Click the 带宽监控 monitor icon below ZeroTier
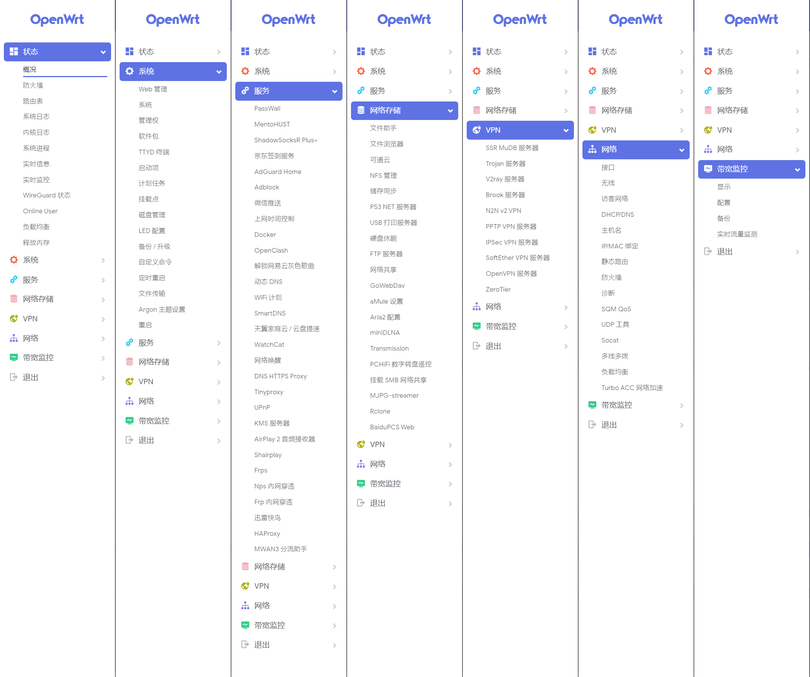The width and height of the screenshot is (810, 677). tap(477, 326)
